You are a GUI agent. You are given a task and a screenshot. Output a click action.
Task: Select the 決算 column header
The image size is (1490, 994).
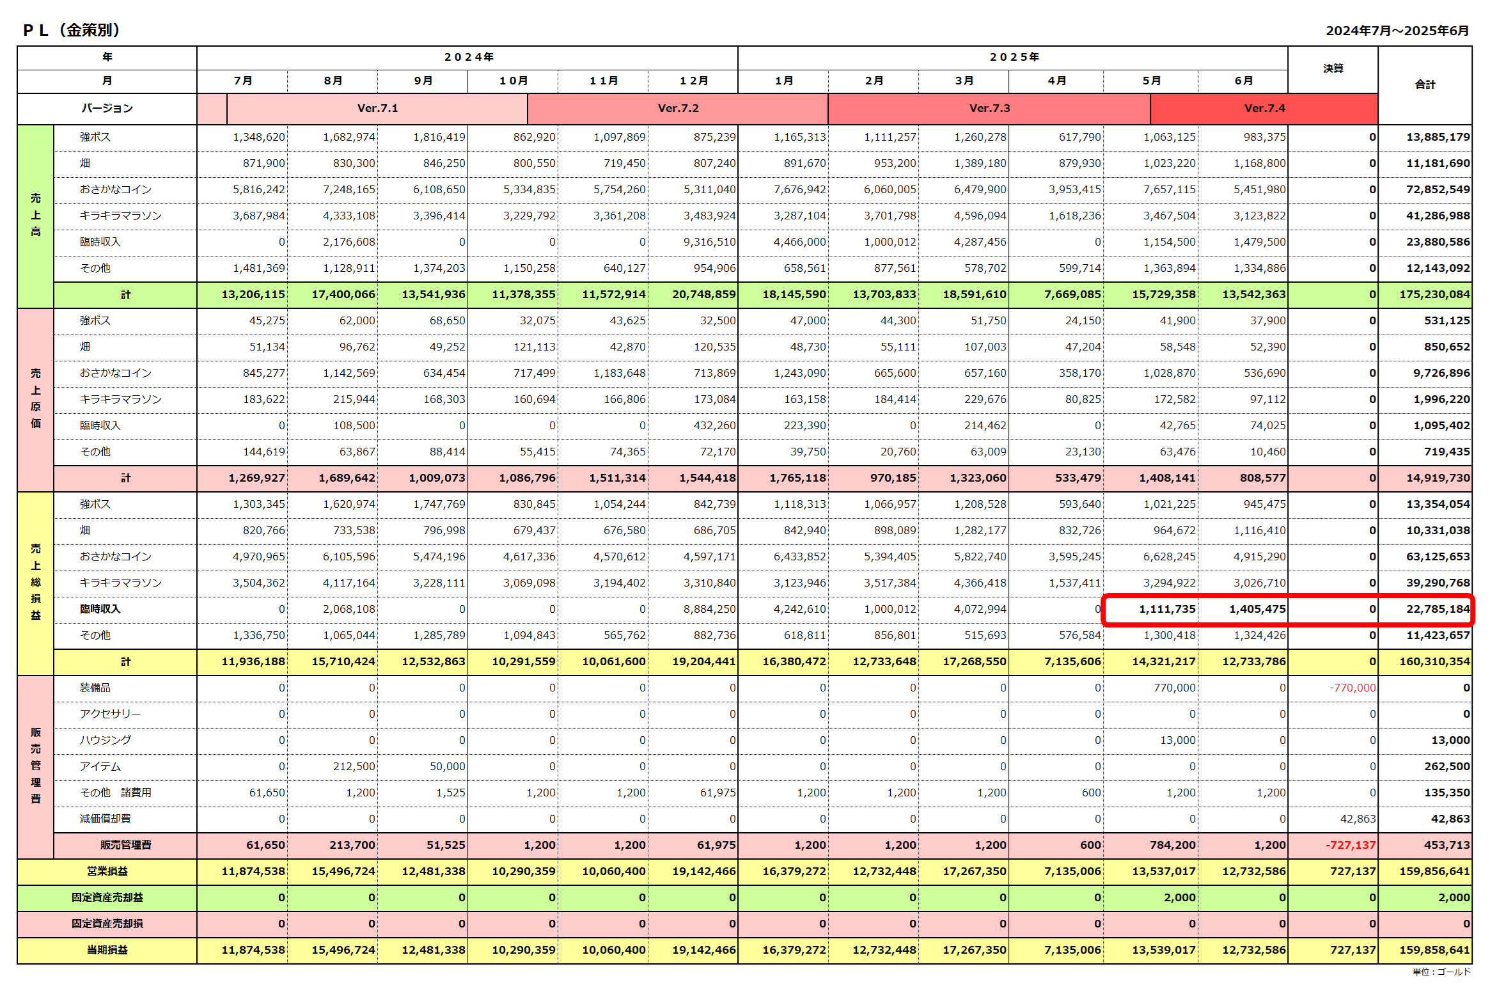(1333, 68)
